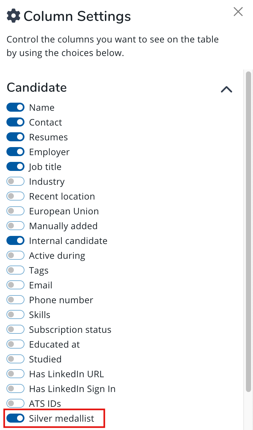
Task: Enable the Industry column
Action: [15, 182]
